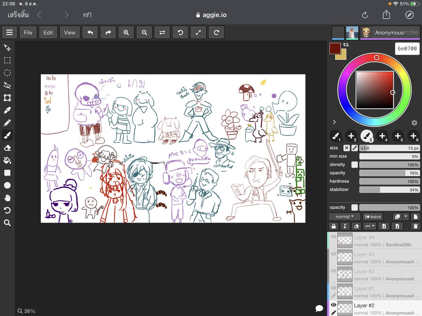Viewport: 422px width, 316px height.
Task: Click rotate canvas counter-clockwise button
Action: (x=180, y=33)
